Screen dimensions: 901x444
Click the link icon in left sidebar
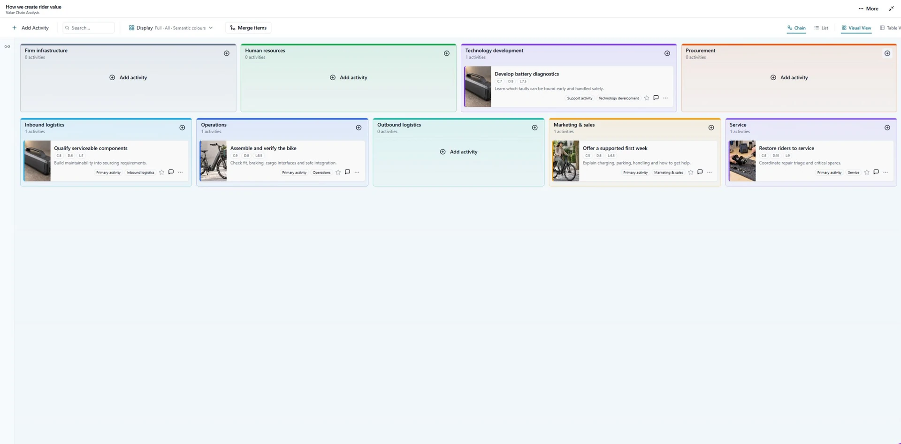pos(7,46)
